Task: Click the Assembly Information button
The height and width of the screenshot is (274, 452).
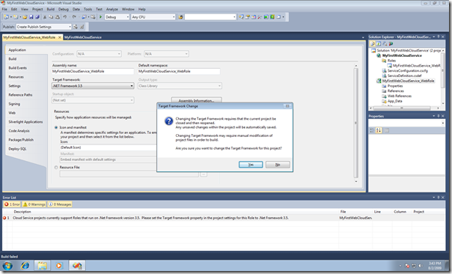Action: [x=196, y=100]
